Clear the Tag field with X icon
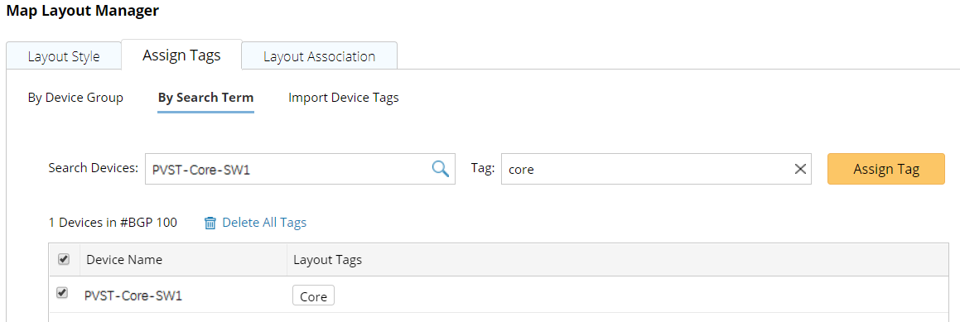The image size is (960, 322). tap(799, 170)
